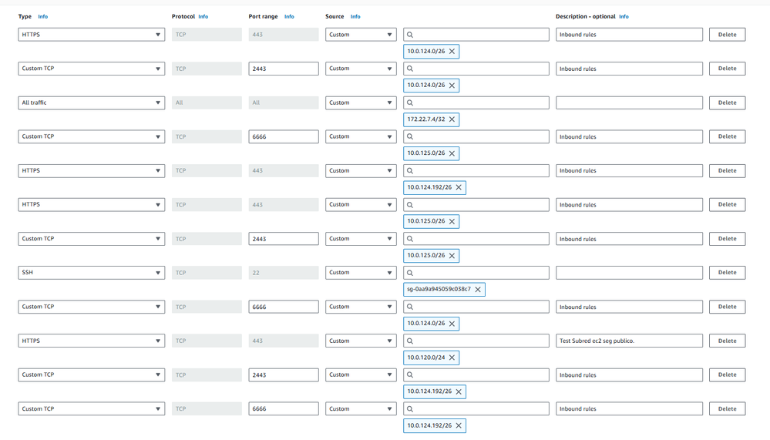770x440 pixels.
Task: Click search icon in All traffic source field
Action: coord(410,102)
